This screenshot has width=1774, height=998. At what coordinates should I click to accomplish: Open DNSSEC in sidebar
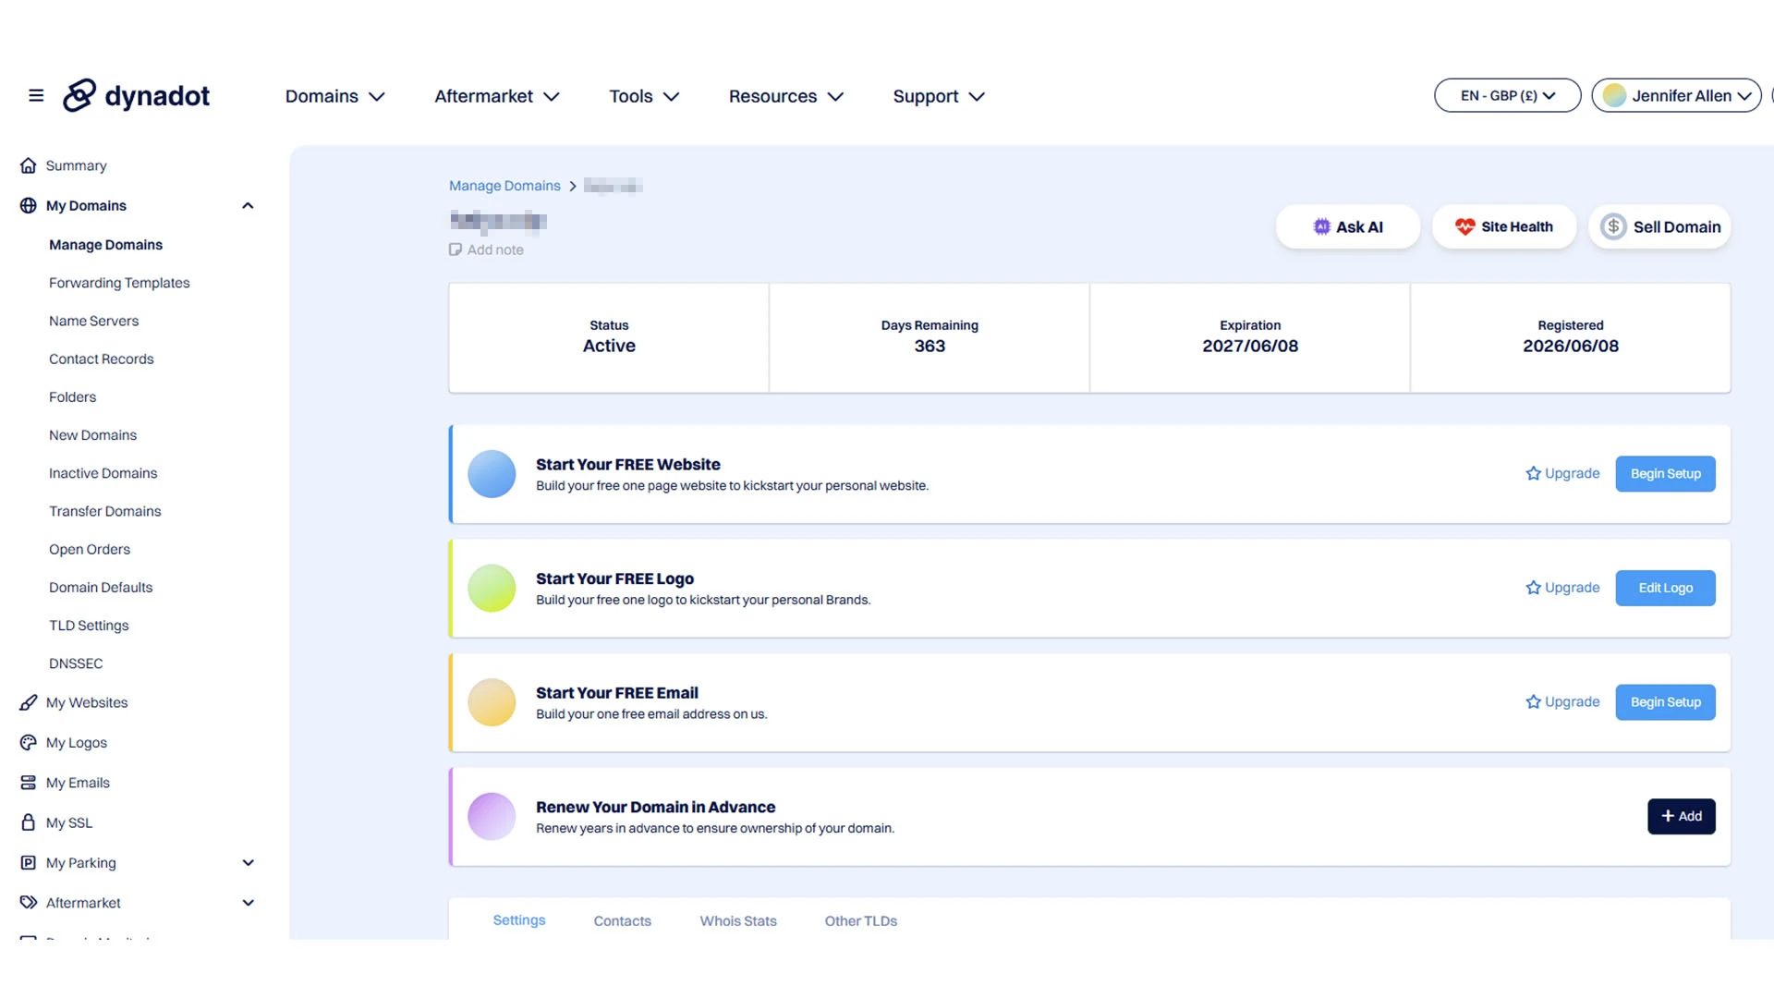coord(76,663)
